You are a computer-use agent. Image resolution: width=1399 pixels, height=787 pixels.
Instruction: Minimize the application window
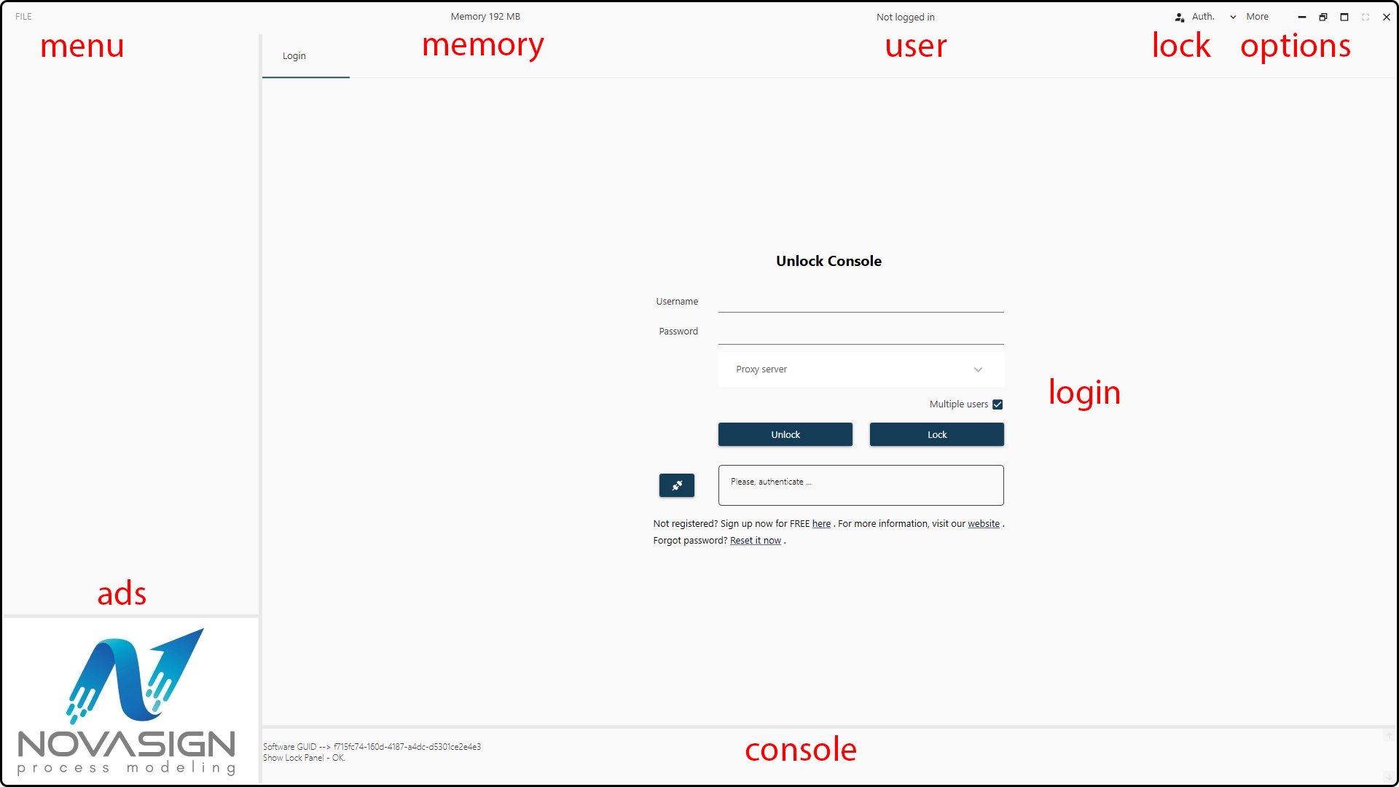[x=1302, y=17]
